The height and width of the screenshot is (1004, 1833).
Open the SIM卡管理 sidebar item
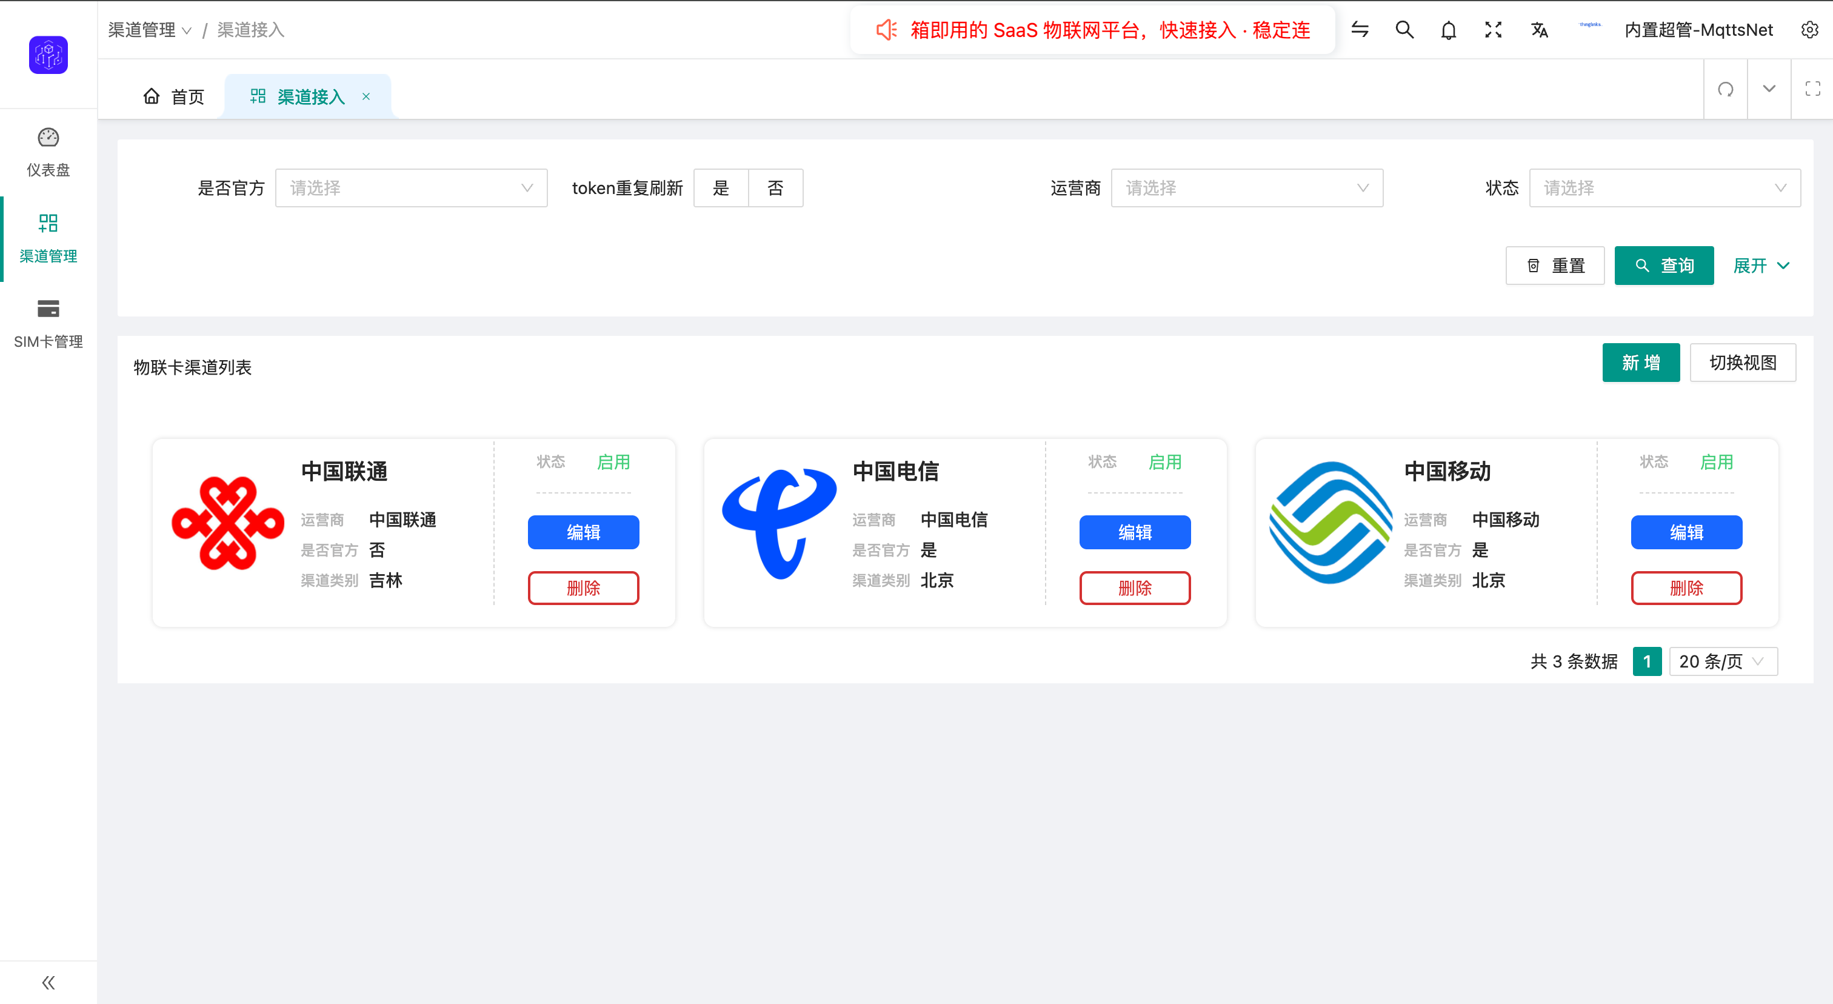click(48, 324)
